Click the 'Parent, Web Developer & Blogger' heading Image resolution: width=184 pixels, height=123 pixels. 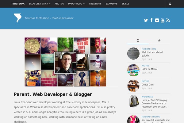tap(53, 94)
